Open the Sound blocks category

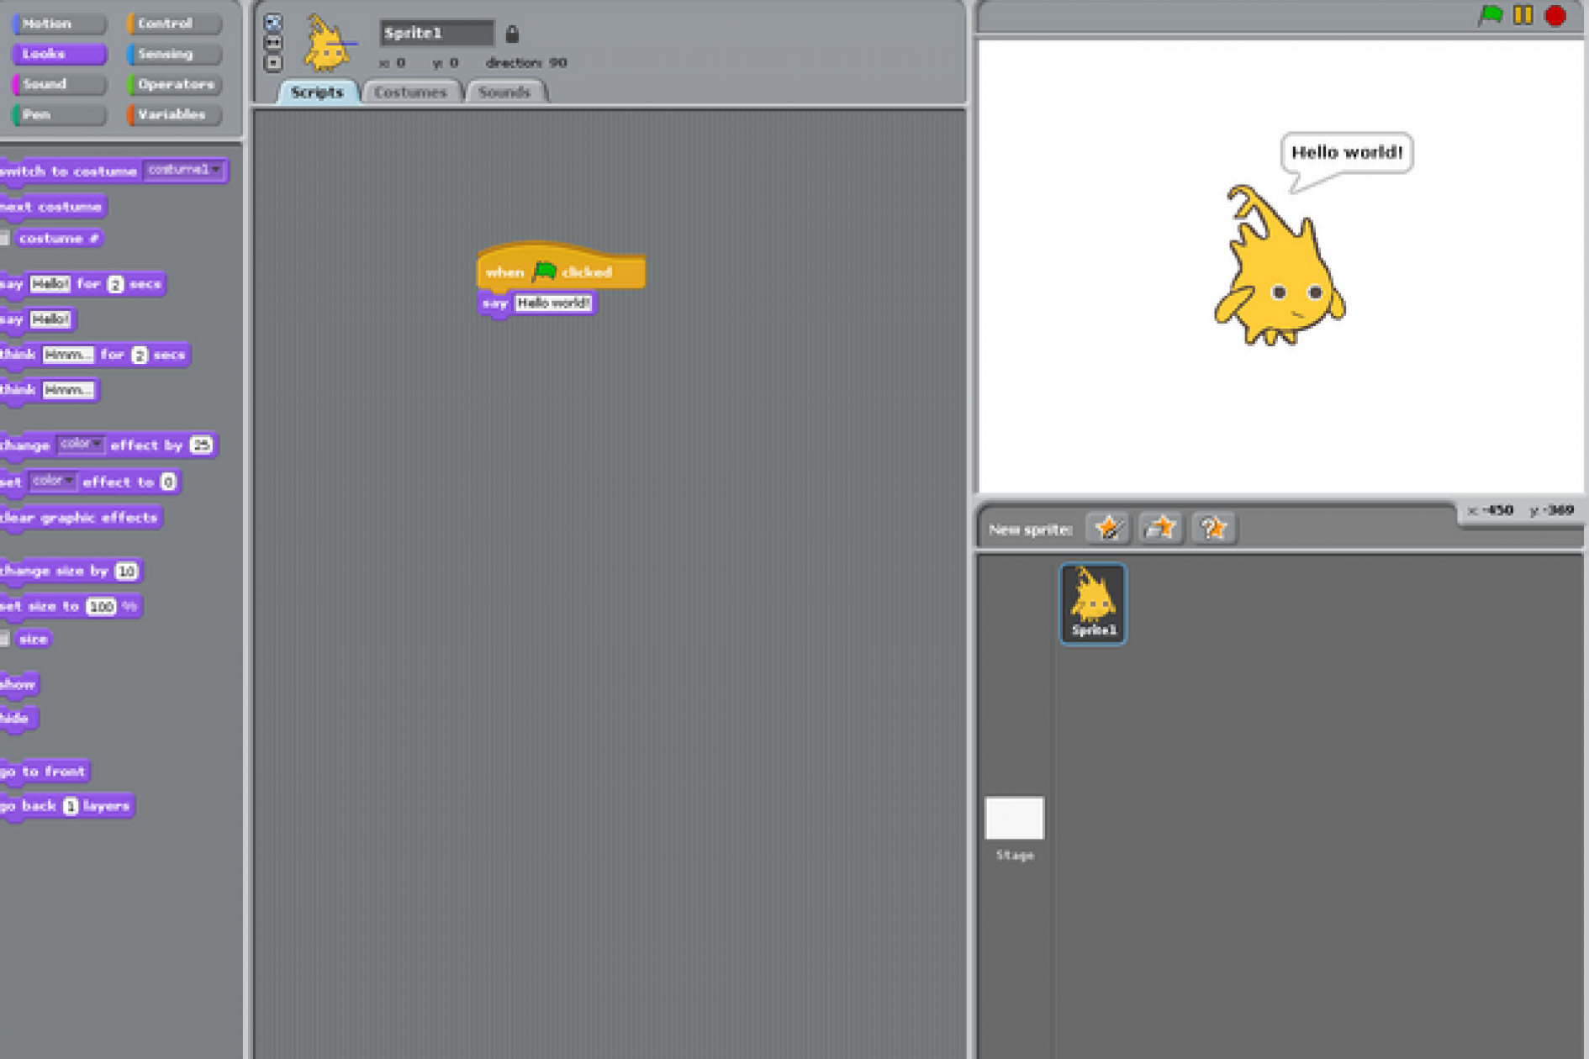[59, 84]
